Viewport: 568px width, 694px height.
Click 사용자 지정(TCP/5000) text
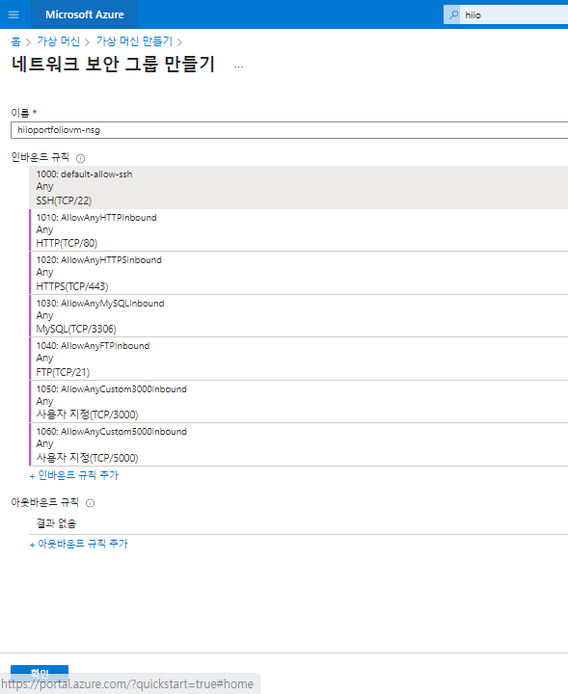click(87, 458)
